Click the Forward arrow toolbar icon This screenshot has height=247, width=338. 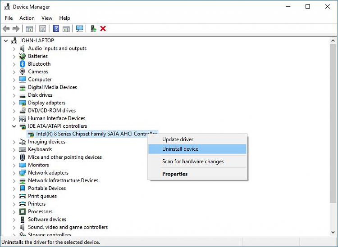16,28
